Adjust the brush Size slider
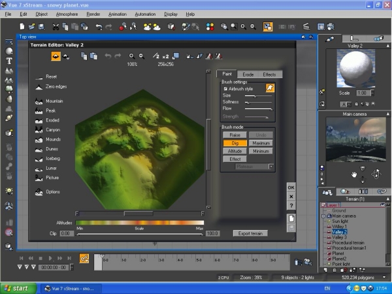The height and width of the screenshot is (294, 392). click(258, 96)
